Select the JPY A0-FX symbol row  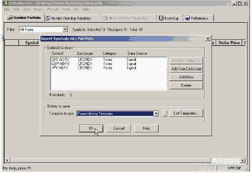pyautogui.click(x=109, y=68)
